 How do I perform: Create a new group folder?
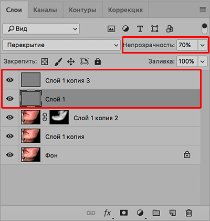coord(156,213)
